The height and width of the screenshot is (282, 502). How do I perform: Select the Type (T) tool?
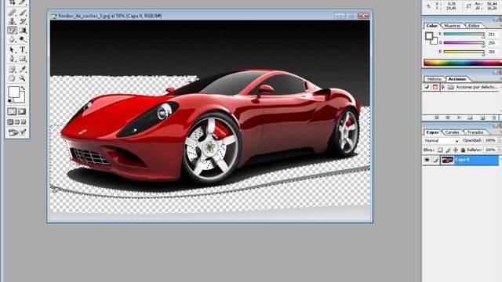23,50
